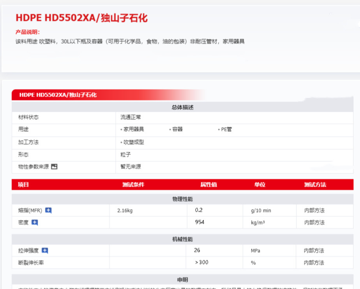Click the 加工方法 row label
Image resolution: width=360 pixels, height=289 pixels.
[28, 142]
